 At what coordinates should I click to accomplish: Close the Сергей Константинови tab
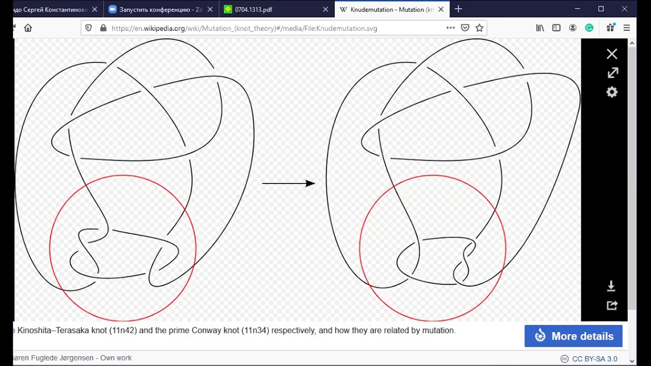(95, 9)
